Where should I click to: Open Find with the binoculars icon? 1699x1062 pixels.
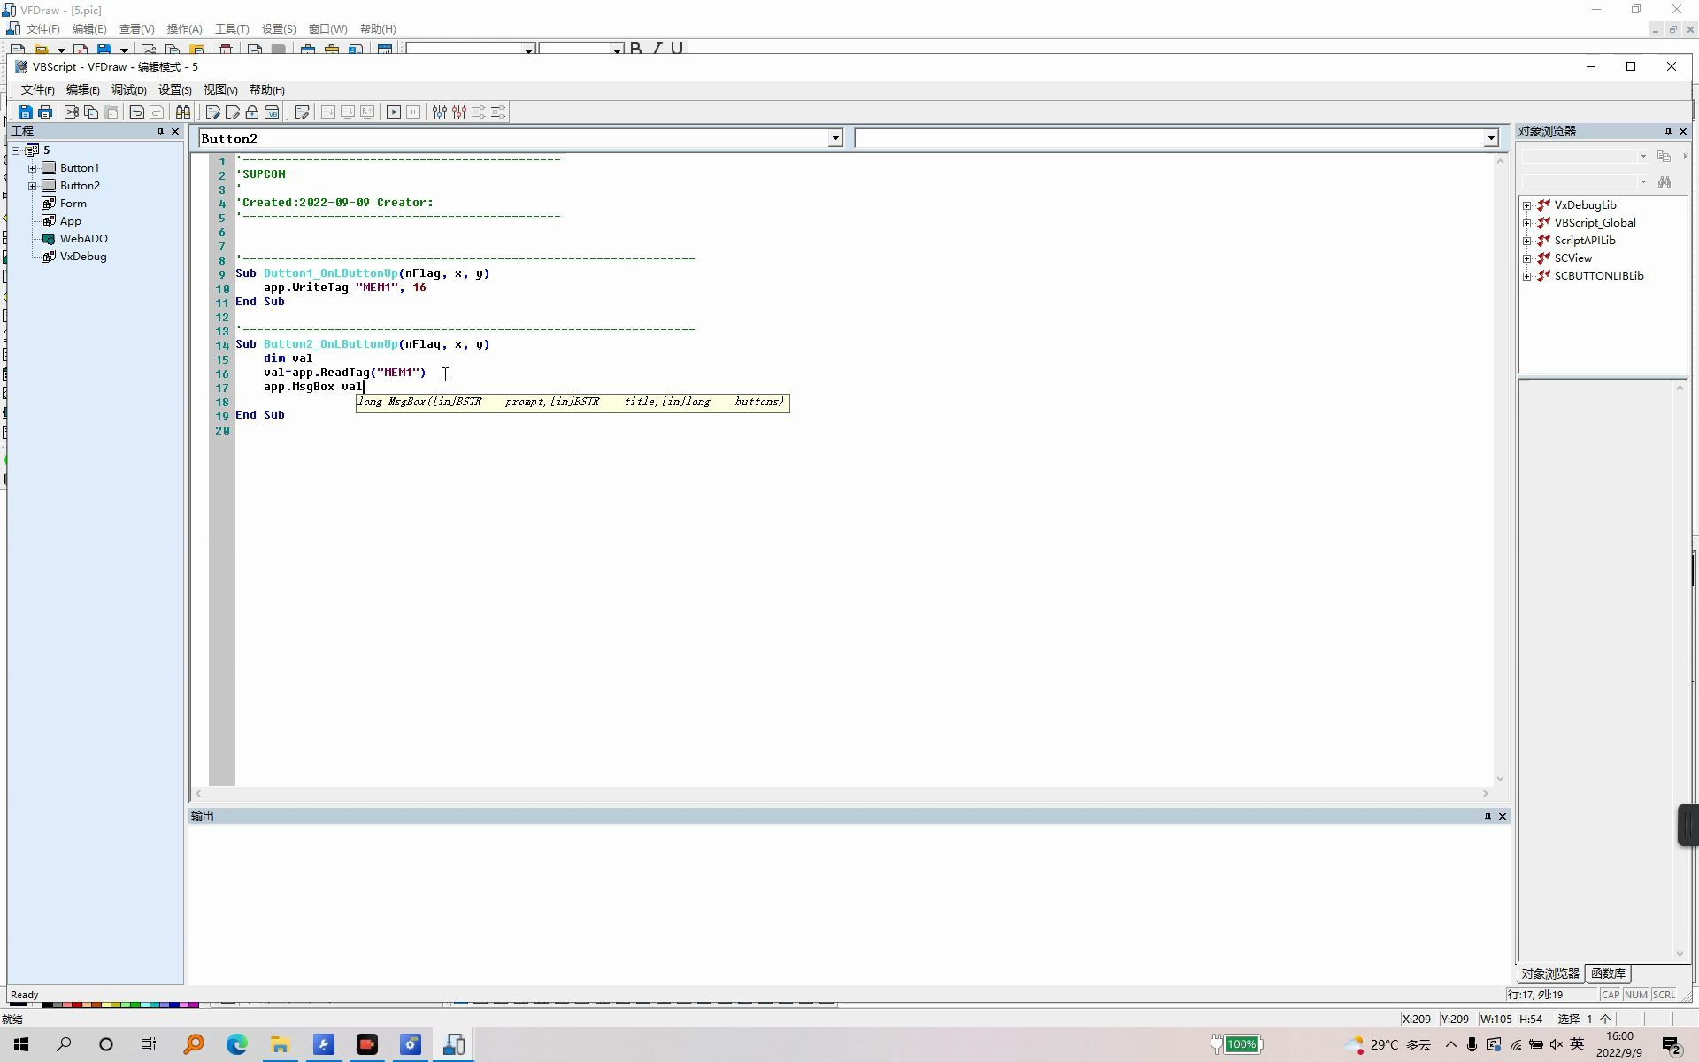pos(183,112)
